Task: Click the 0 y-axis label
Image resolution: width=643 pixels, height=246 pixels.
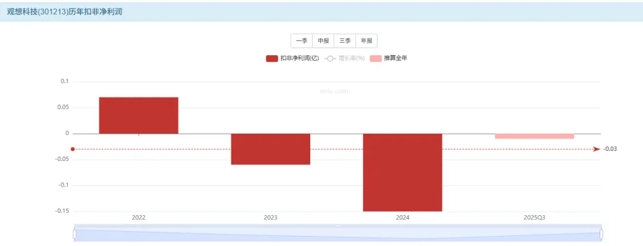Action: [x=67, y=134]
